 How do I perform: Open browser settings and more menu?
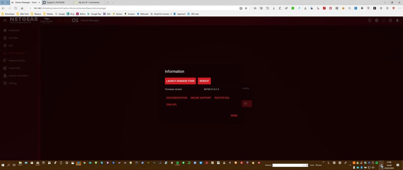(x=400, y=8)
